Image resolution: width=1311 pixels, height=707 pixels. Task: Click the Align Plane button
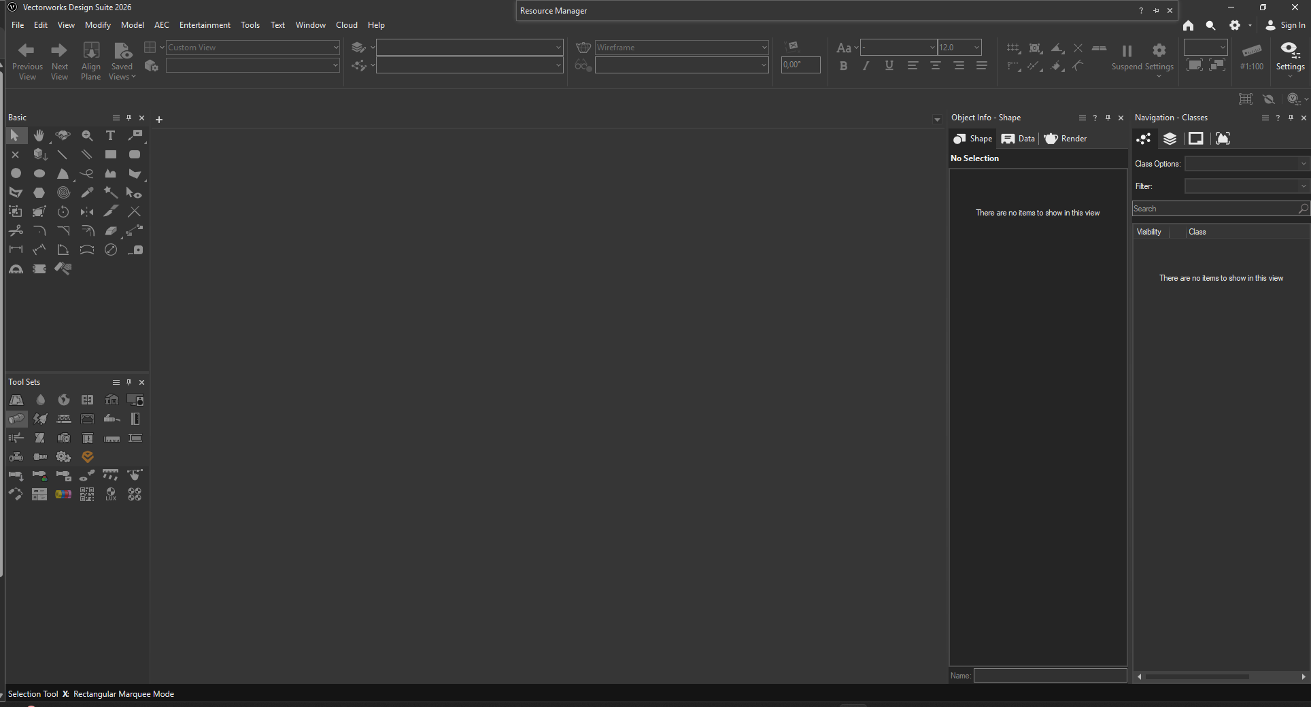tap(90, 61)
